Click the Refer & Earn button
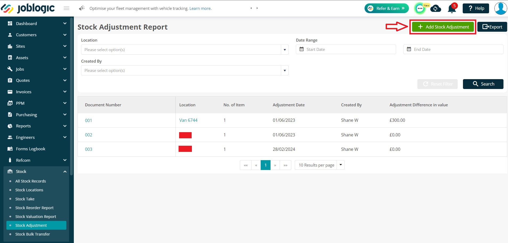This screenshot has width=508, height=243. 386,8
